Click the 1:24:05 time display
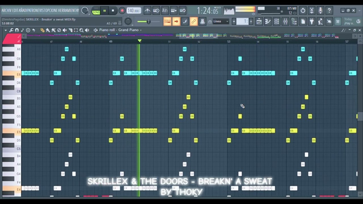Viewport: 363px width, 204px height. 208,11
